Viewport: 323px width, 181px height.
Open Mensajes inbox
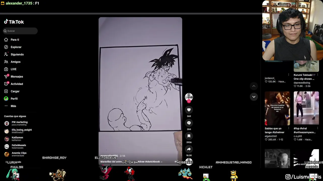17,76
